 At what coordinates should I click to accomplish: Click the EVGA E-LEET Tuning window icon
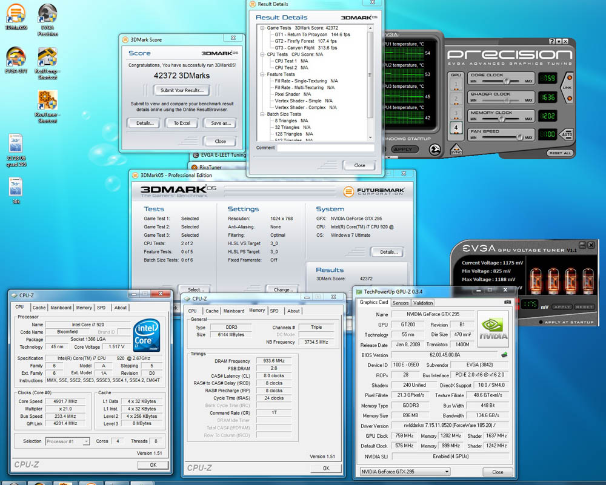coord(195,155)
